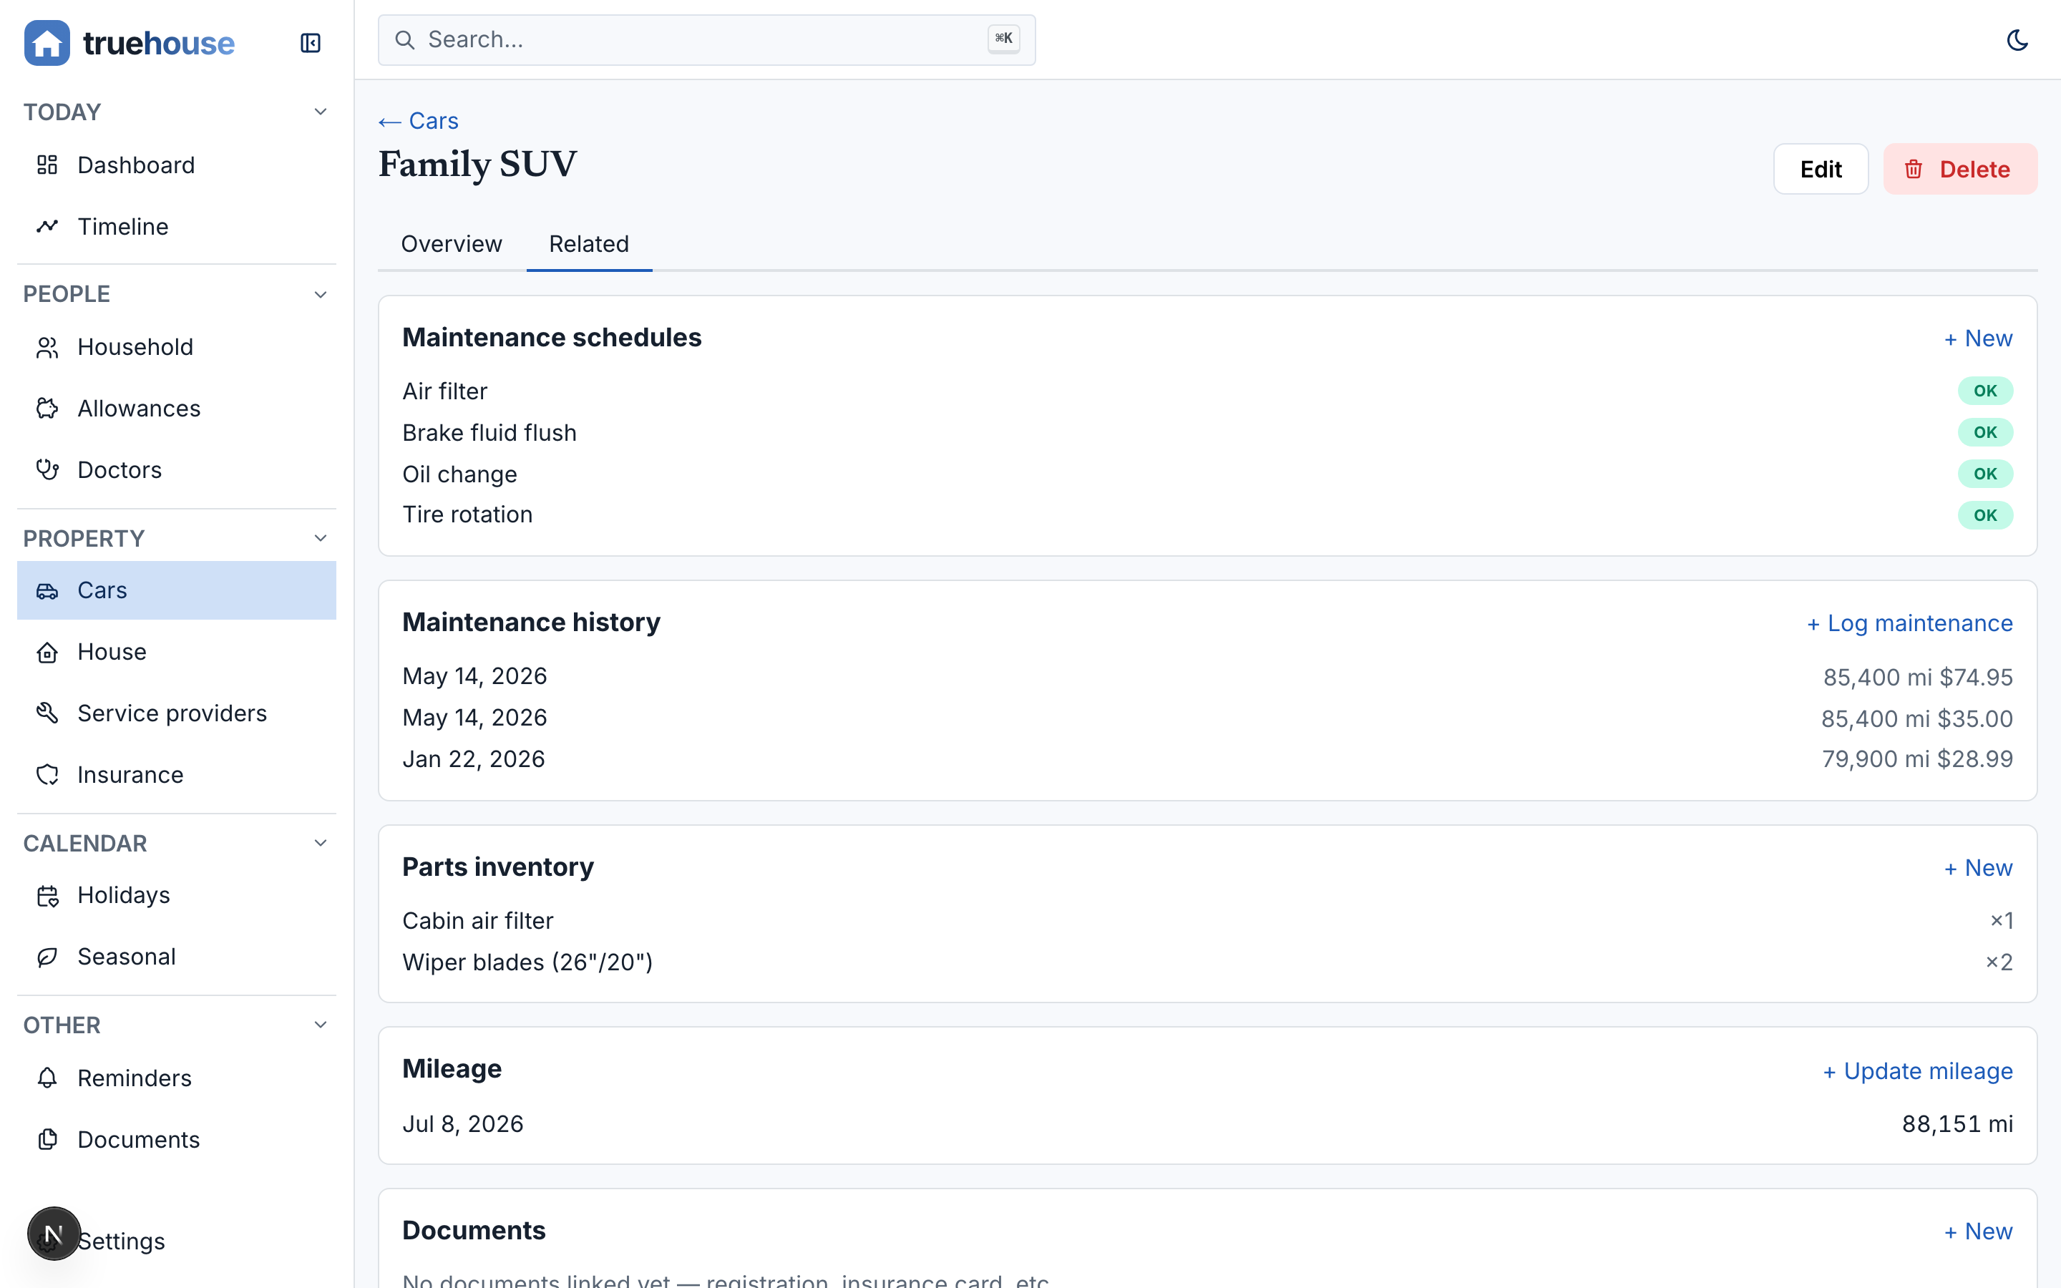This screenshot has height=1288, width=2061.
Task: Select the Allowances piggy bank icon
Action: pos(48,409)
